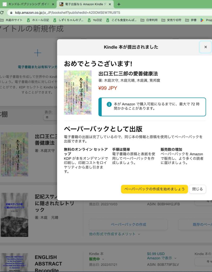This screenshot has width=212, height=272.
Task: Click ASIN: B0BH4H2JFB text
Action: pyautogui.click(x=163, y=204)
